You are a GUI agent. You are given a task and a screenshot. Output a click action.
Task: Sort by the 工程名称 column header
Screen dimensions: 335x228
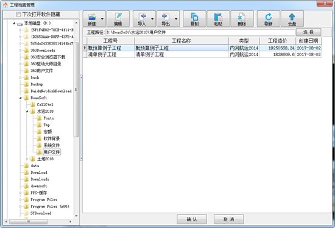tap(182, 41)
